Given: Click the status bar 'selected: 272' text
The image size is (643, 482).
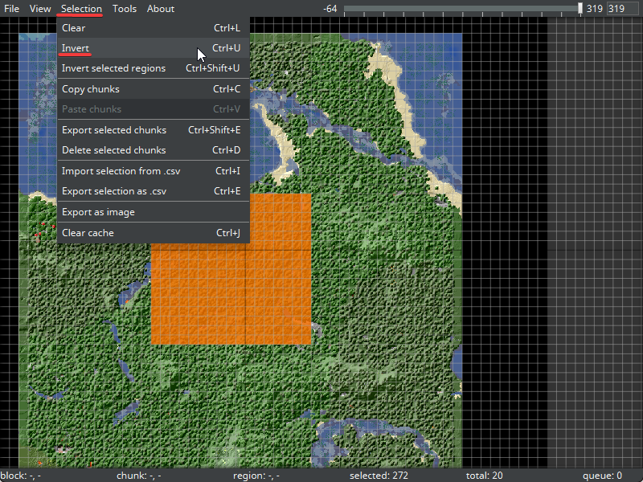Looking at the screenshot, I should pyautogui.click(x=379, y=476).
